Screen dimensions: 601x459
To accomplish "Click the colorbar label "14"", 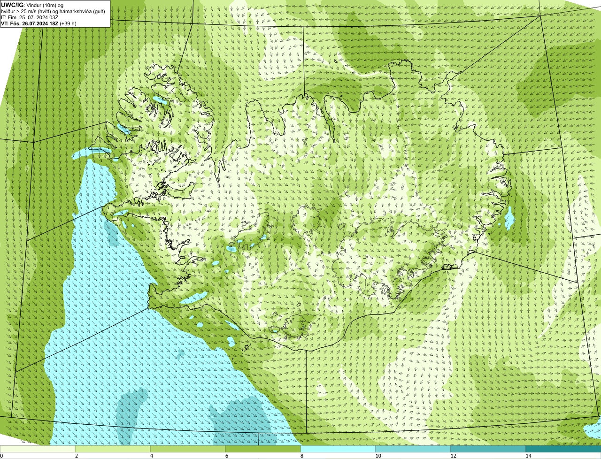I will point(528,456).
